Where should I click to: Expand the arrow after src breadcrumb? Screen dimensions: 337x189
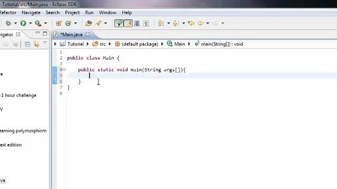[110, 44]
